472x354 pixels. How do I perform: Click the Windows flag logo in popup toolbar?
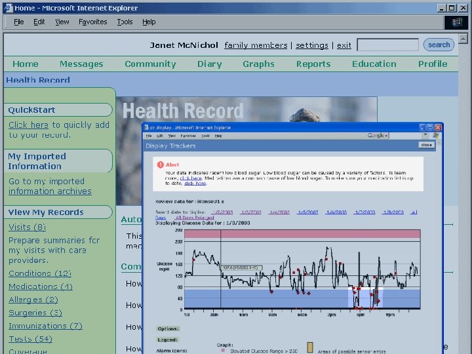[x=436, y=136]
